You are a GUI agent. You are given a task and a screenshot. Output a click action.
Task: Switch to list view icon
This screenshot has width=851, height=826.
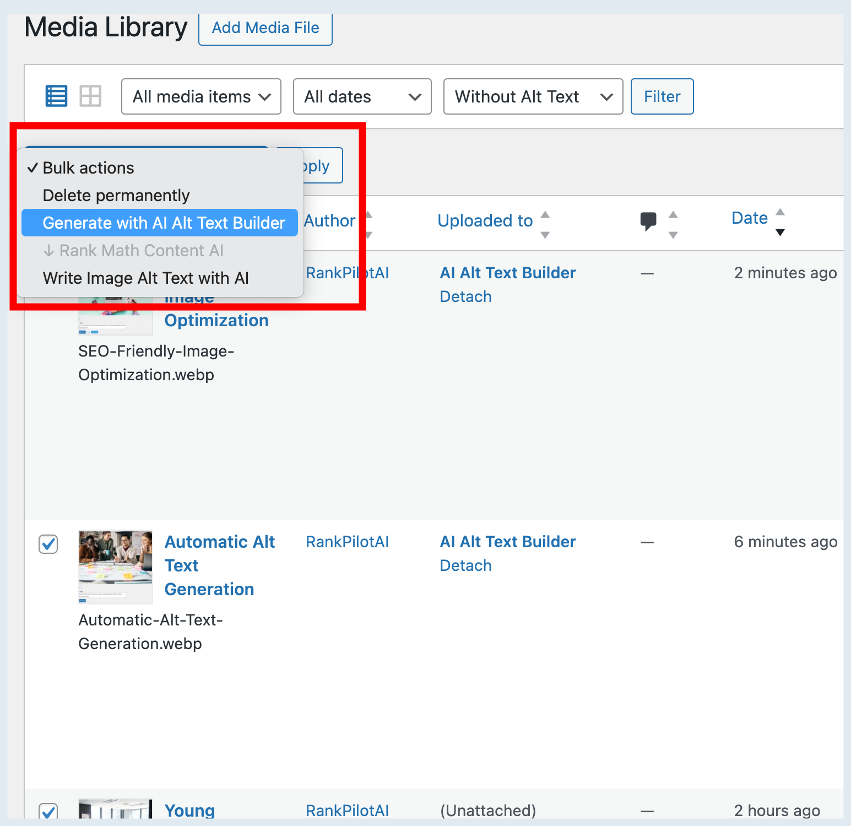(x=56, y=96)
